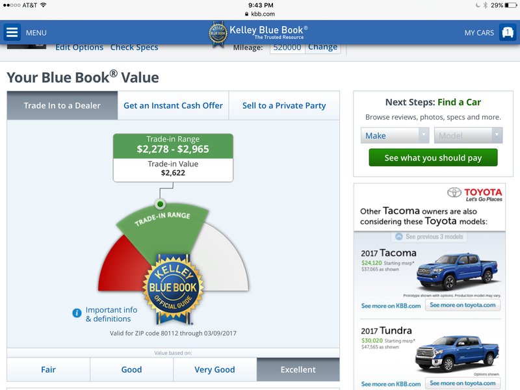Click the Find a Car heading link
Image resolution: width=520 pixels, height=390 pixels.
(459, 102)
